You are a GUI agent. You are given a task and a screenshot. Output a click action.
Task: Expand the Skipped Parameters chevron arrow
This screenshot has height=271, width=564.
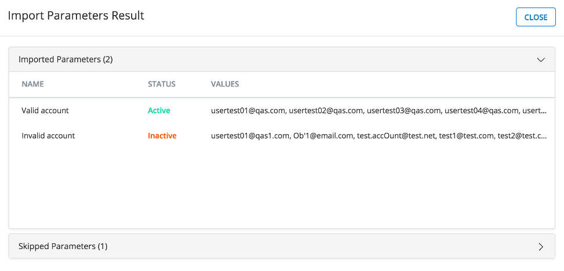541,247
